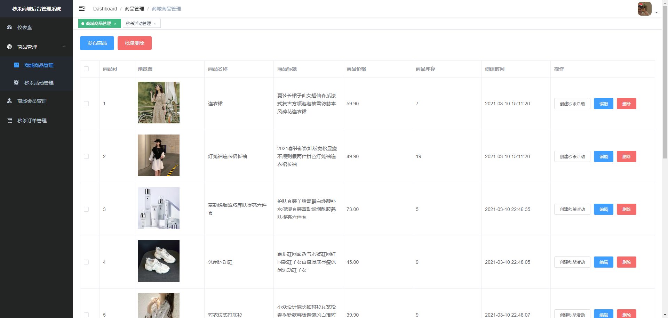668x318 pixels.
Task: Check the row checkbox for 休闲运动鞋
Action: pyautogui.click(x=86, y=262)
